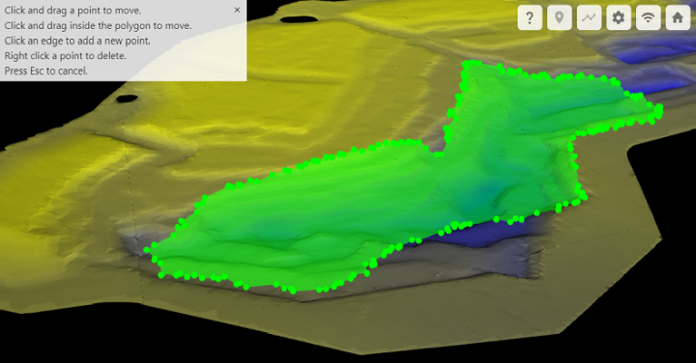Close the polygon editing hints panel
696x363 pixels.
tap(237, 10)
